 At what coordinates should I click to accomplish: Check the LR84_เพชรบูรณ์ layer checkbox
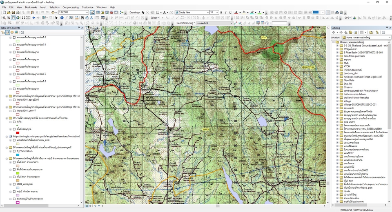point(14,183)
